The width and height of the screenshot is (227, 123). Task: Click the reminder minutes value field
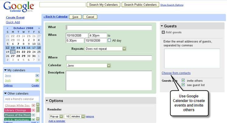(67, 117)
